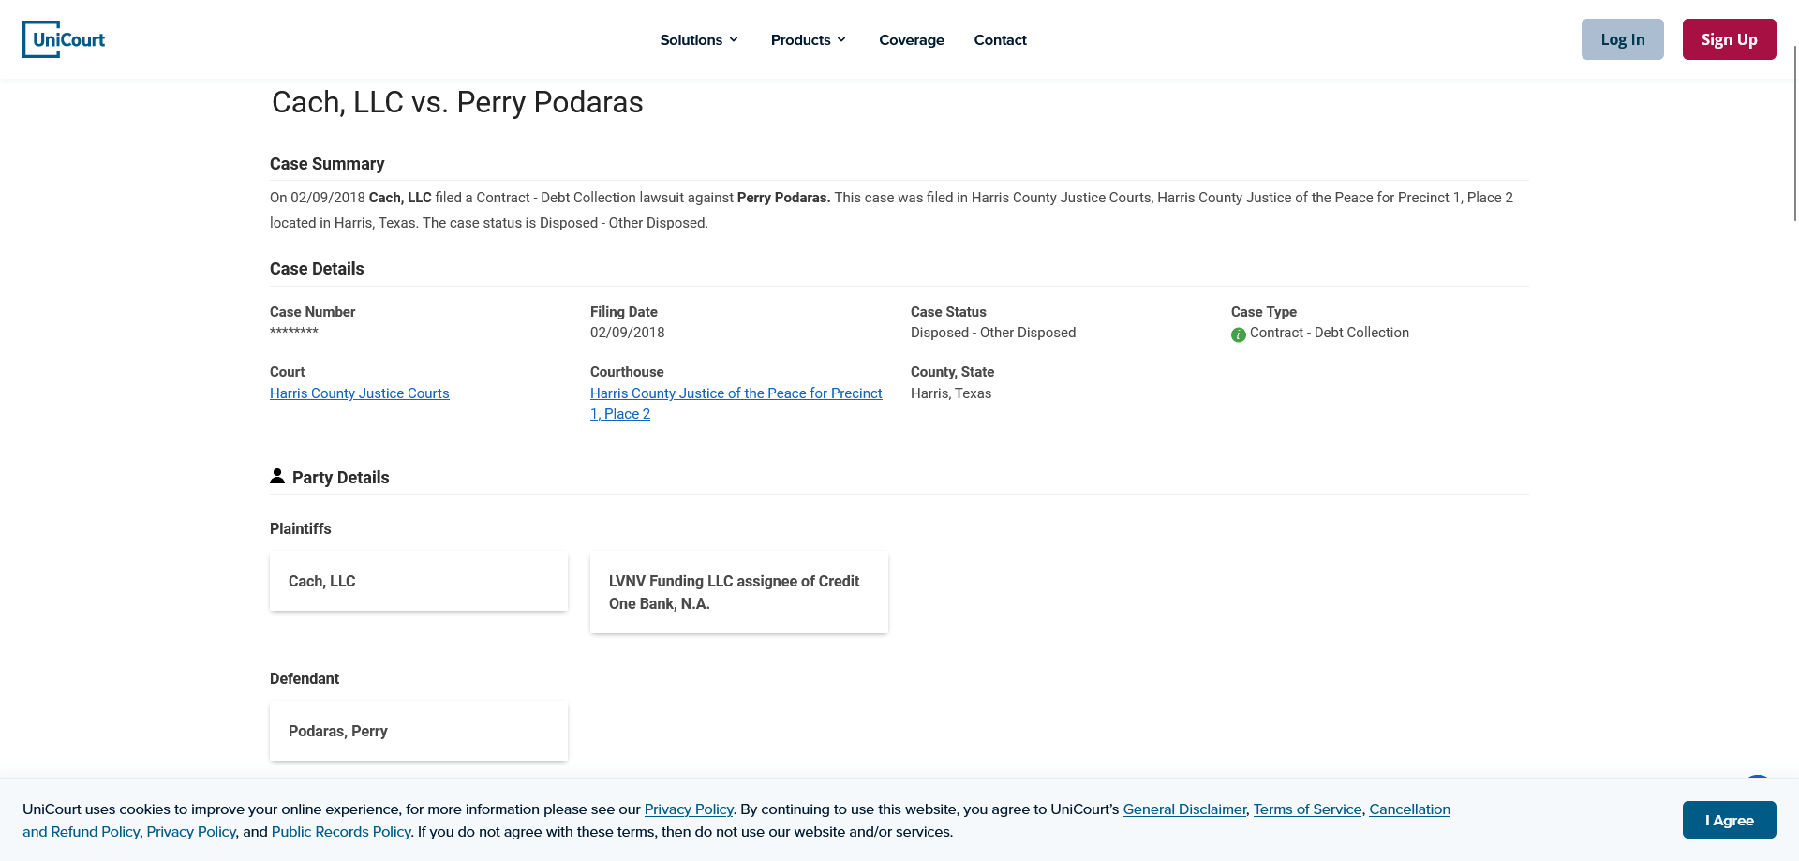Click the UniCourt logo
Image resolution: width=1799 pixels, height=861 pixels.
[x=64, y=39]
